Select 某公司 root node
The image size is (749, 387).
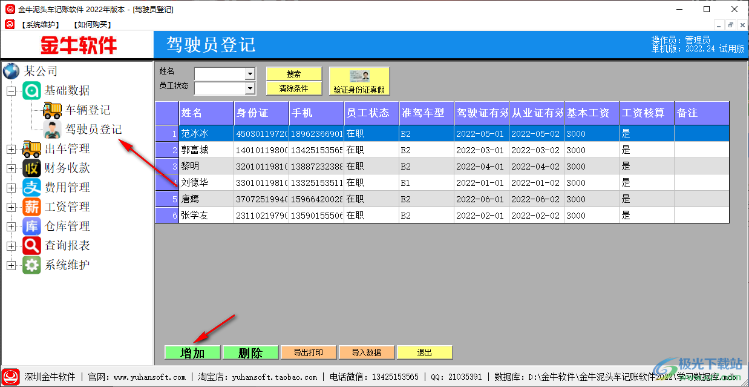click(x=41, y=71)
